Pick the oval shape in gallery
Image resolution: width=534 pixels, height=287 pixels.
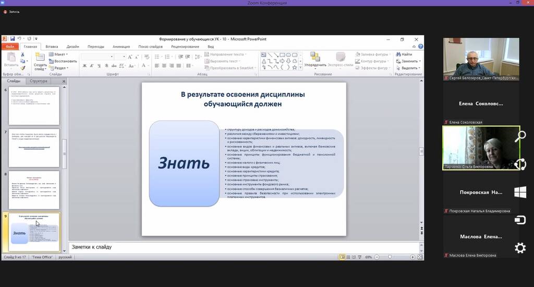288,55
